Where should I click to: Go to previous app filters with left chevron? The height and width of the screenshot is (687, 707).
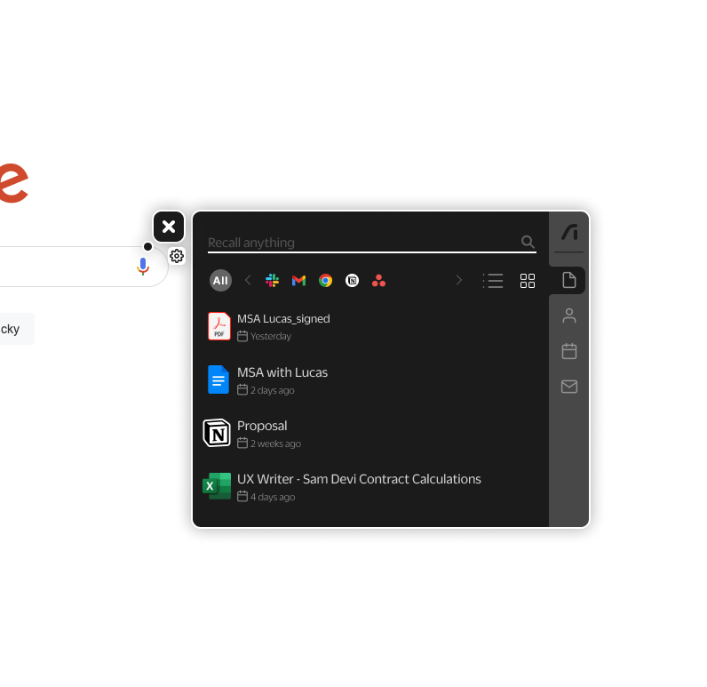point(248,281)
